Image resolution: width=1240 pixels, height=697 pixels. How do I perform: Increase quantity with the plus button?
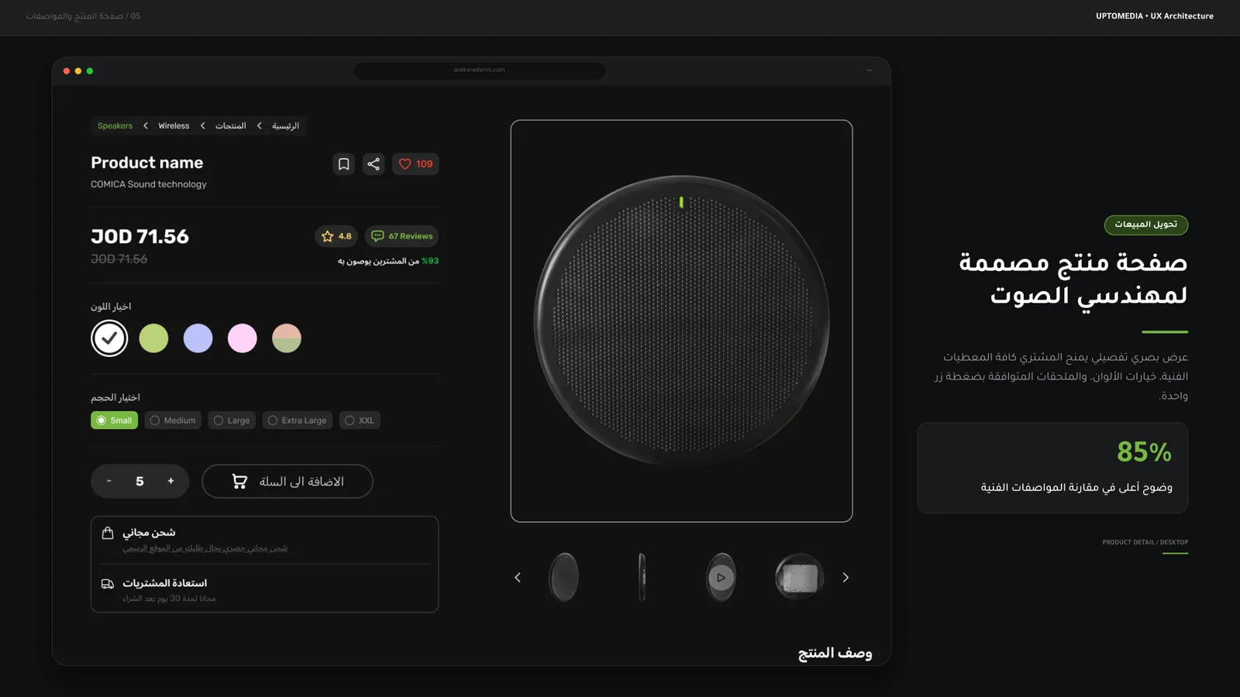tap(170, 481)
